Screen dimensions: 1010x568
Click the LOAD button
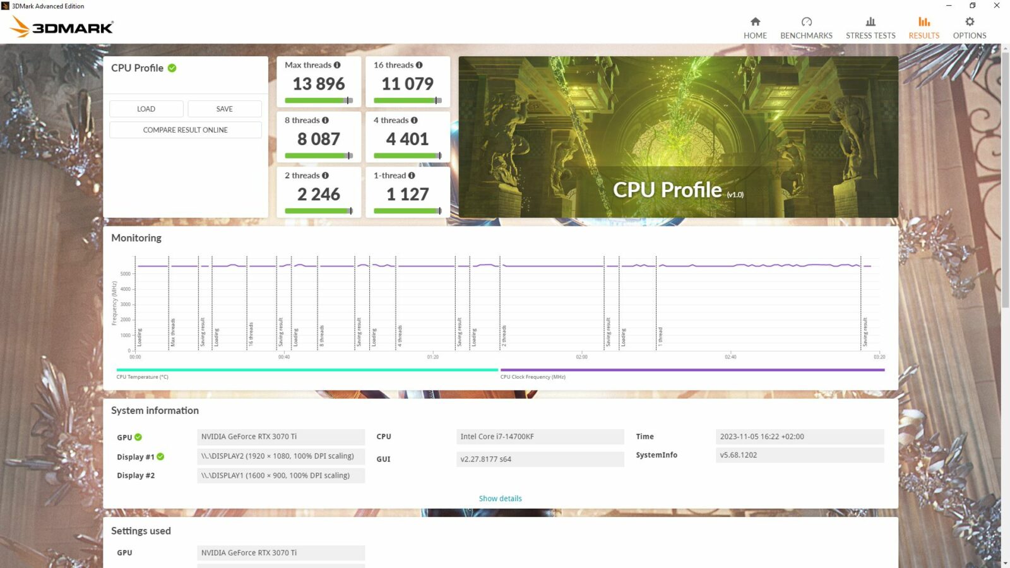pos(146,109)
